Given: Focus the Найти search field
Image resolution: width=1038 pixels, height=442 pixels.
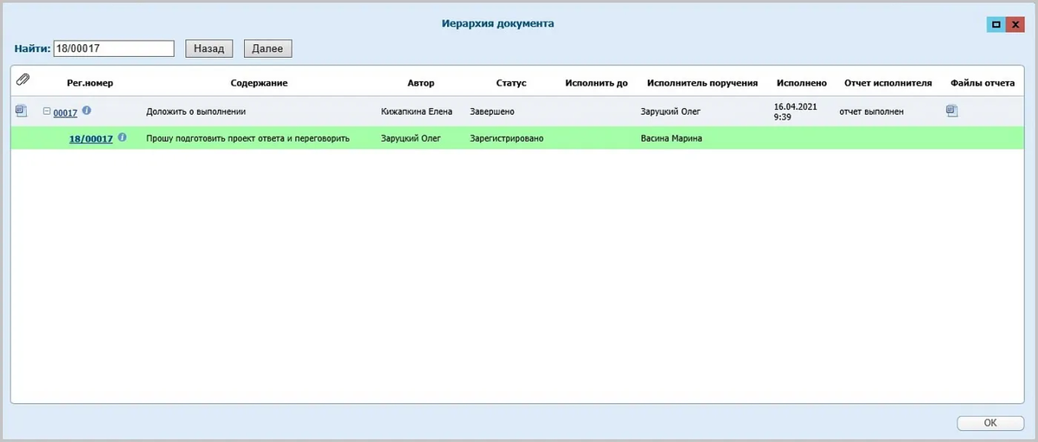Looking at the screenshot, I should pyautogui.click(x=114, y=48).
